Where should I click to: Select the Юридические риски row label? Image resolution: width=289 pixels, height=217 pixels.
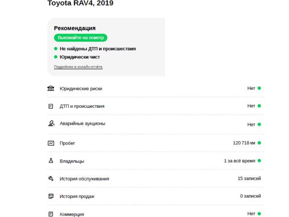click(x=81, y=88)
